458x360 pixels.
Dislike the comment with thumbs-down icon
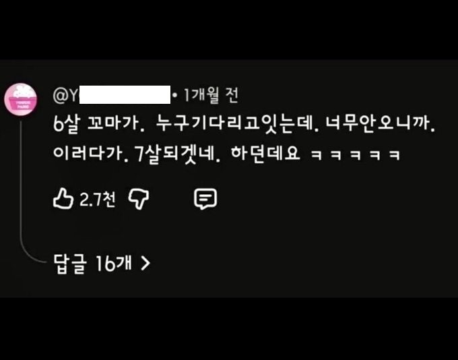click(x=139, y=199)
